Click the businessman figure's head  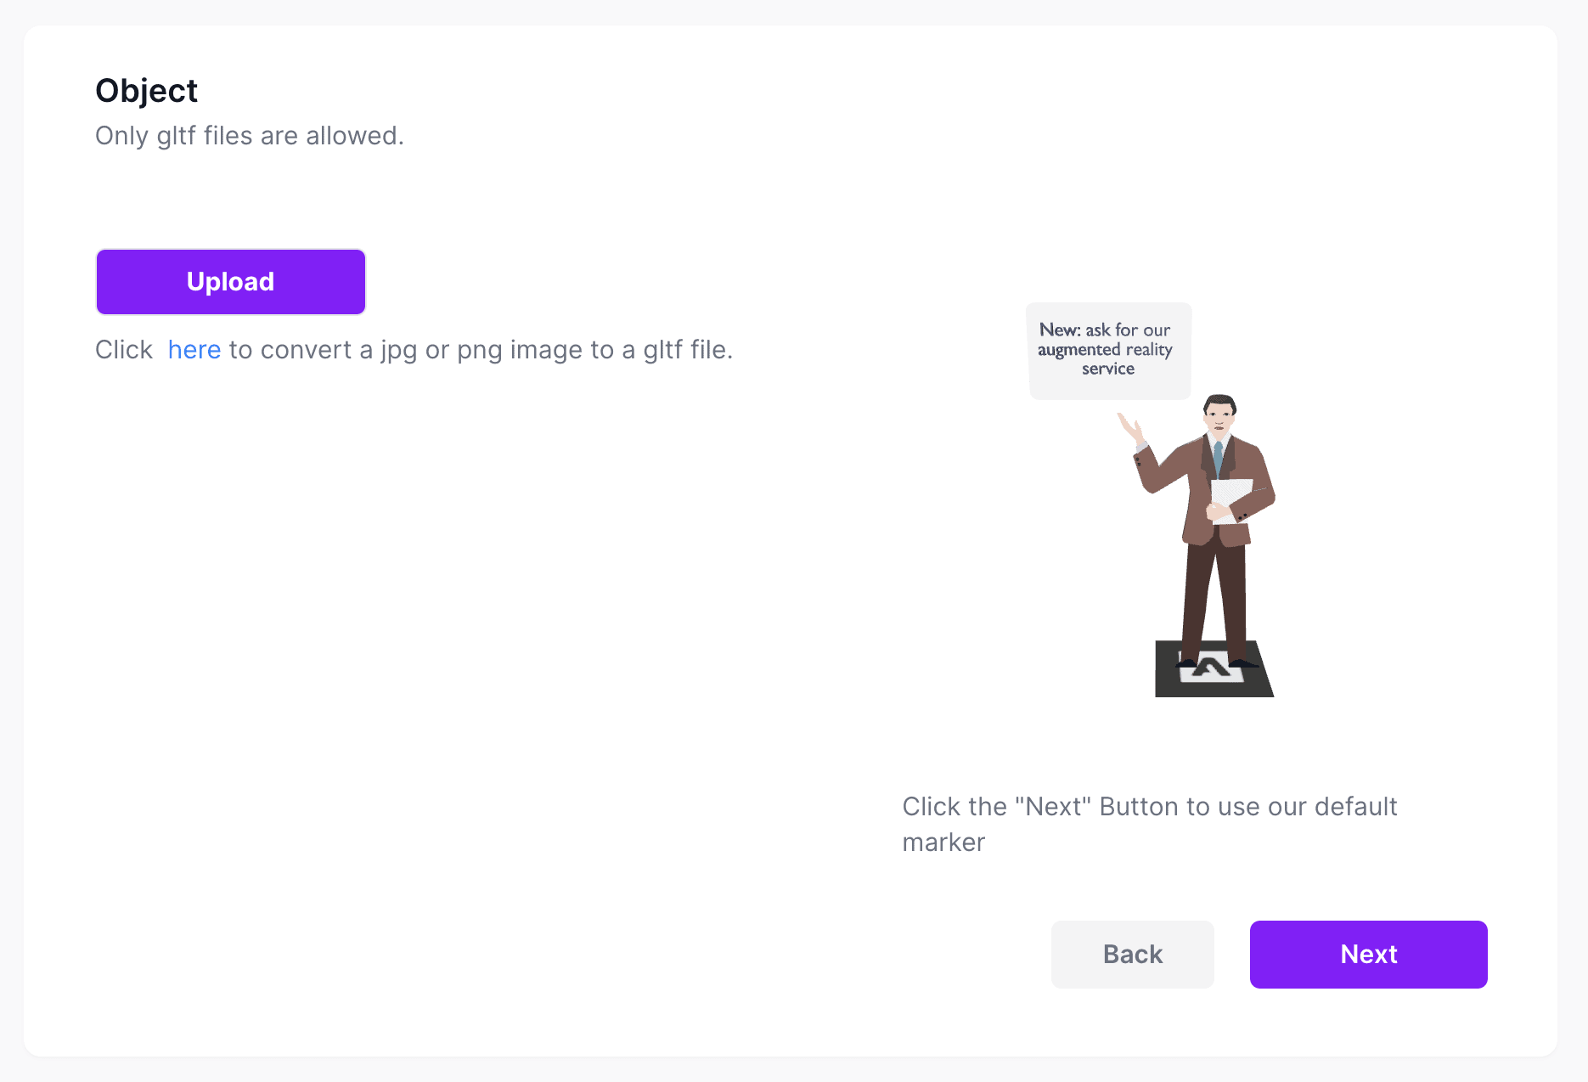(1219, 413)
